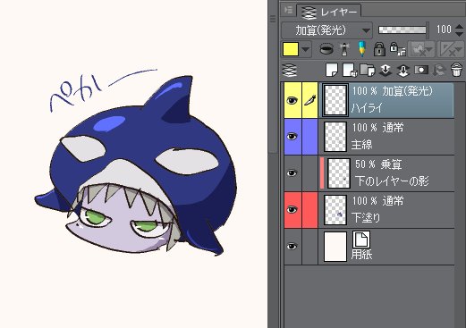
Task: Select the ハイライ layer thumbnail
Action: tap(335, 100)
